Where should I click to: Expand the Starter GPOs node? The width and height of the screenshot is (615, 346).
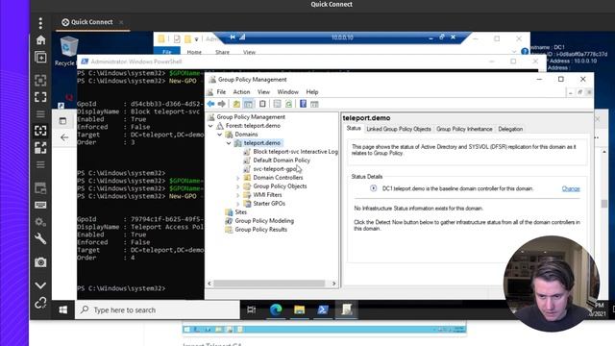[x=237, y=204]
